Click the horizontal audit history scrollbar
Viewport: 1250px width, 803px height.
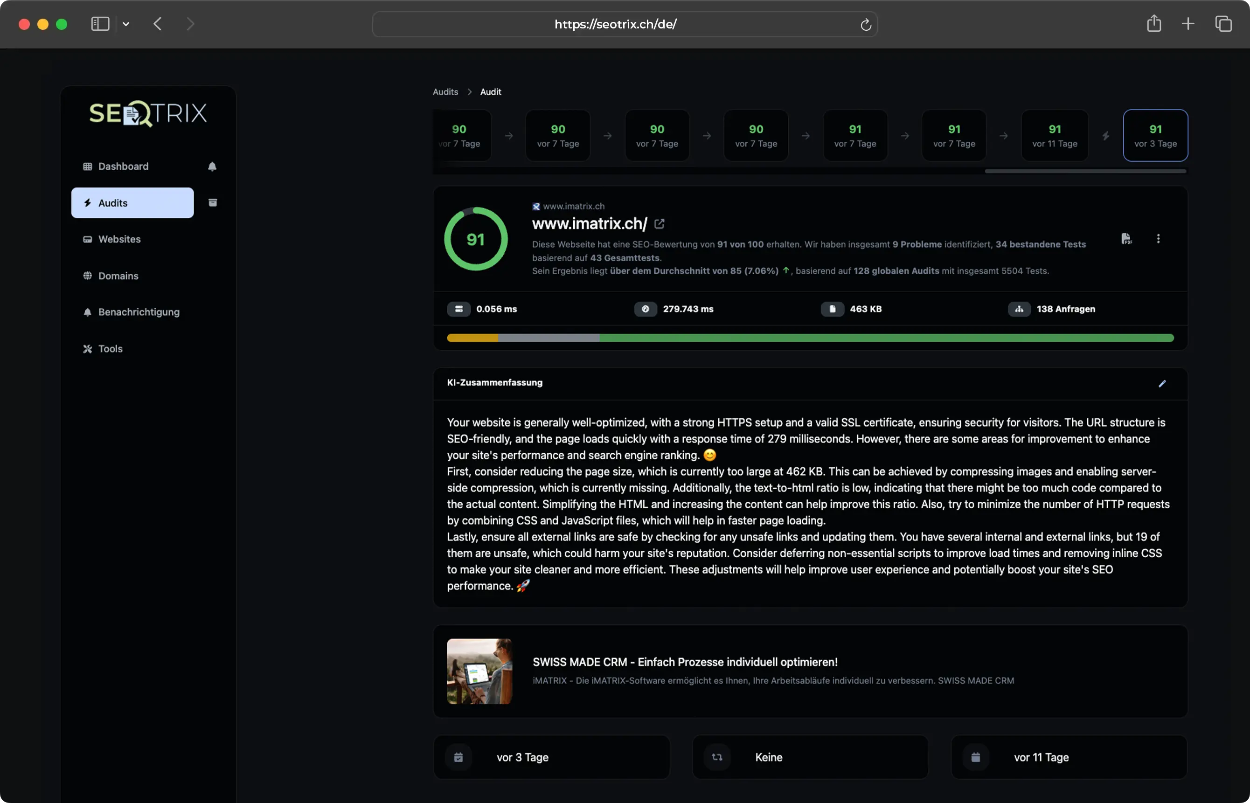pos(1085,171)
